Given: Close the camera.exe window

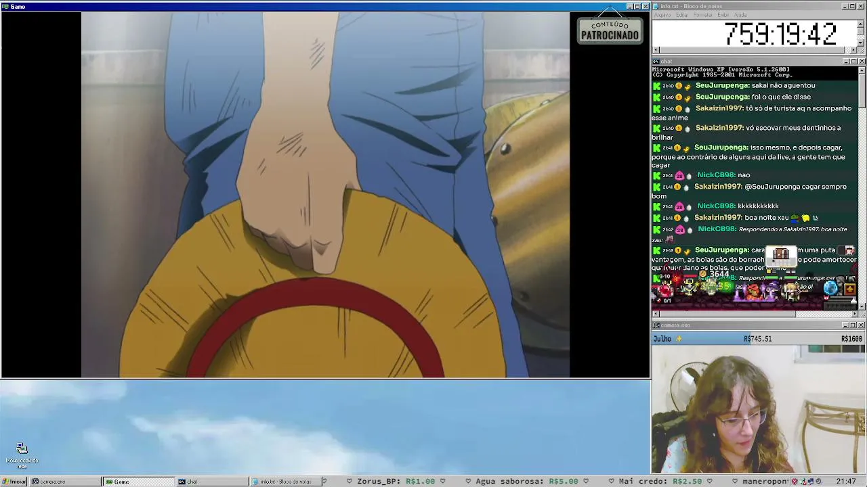Looking at the screenshot, I should point(862,325).
